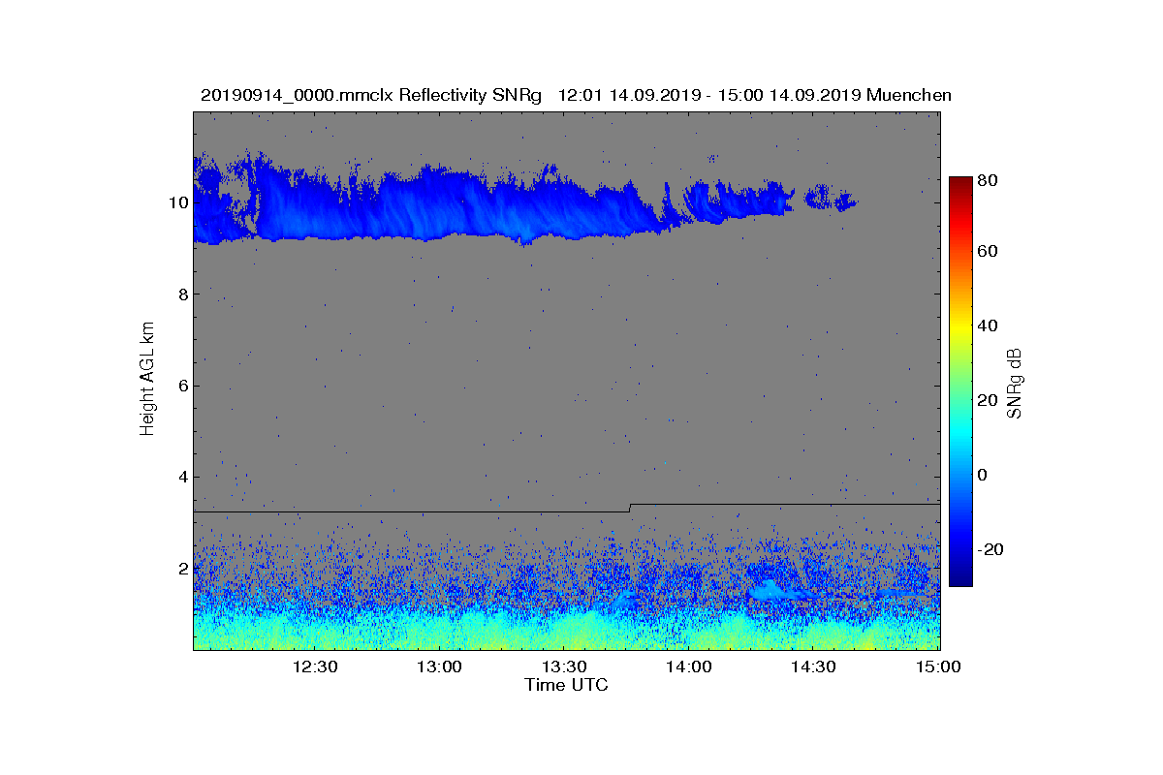Click the 14:00 time tick label
Image resolution: width=1163 pixels, height=775 pixels.
690,666
